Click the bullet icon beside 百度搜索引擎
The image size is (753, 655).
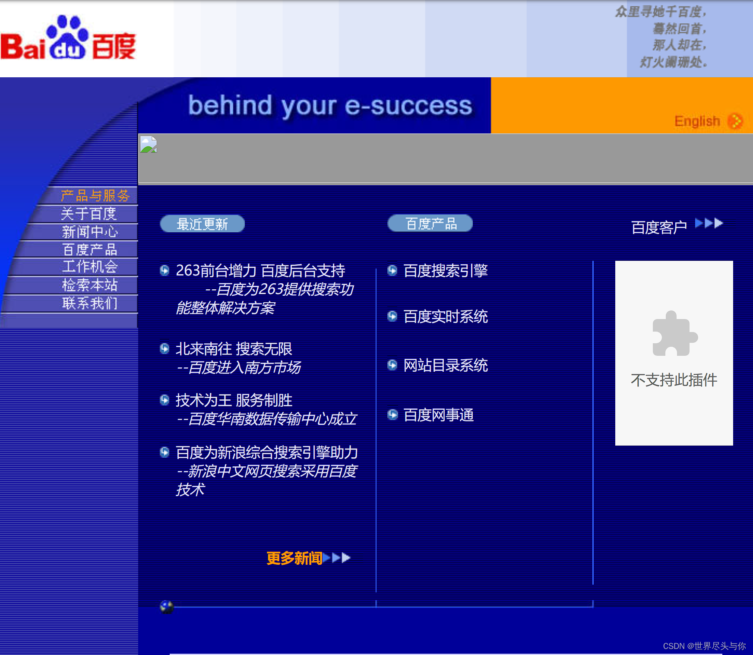pos(392,270)
